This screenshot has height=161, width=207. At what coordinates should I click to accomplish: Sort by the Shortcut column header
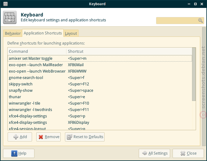coord(129,51)
